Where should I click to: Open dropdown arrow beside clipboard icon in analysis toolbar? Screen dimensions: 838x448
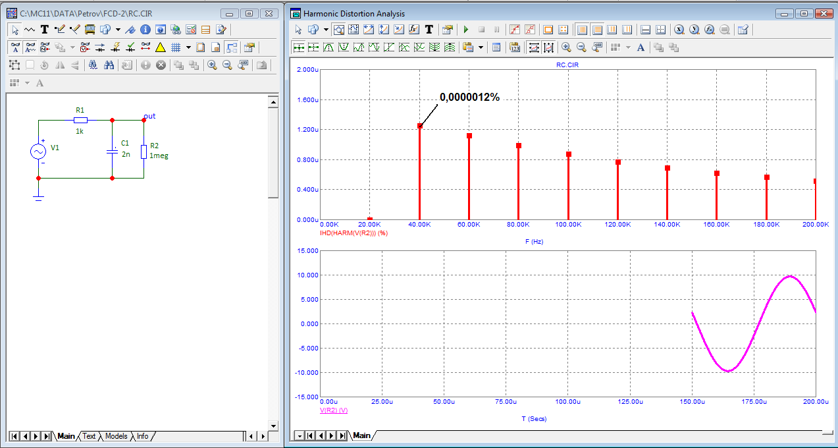481,47
